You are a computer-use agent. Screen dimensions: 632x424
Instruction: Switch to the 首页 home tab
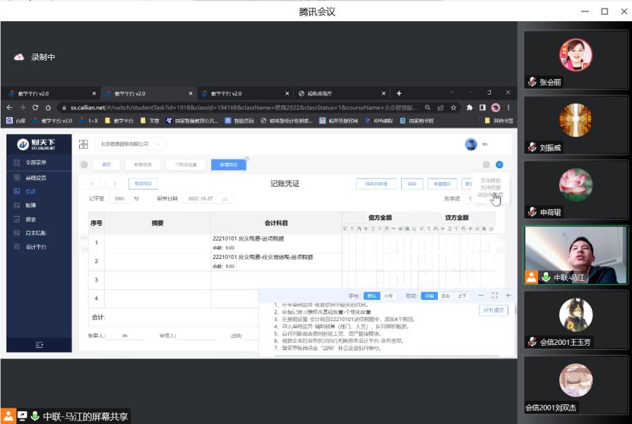click(x=107, y=164)
